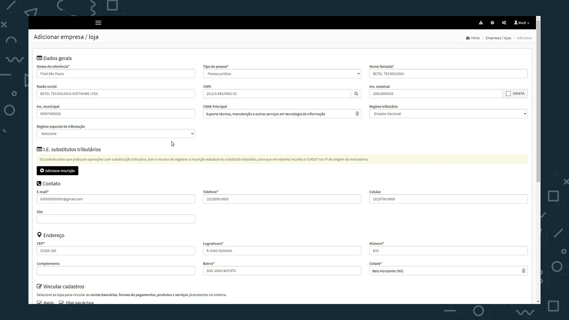Open Regime especial de tributação dropdown
The image size is (569, 320).
[116, 134]
